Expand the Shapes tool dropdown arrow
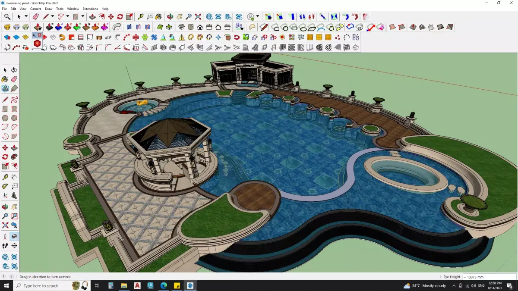 click(x=82, y=17)
